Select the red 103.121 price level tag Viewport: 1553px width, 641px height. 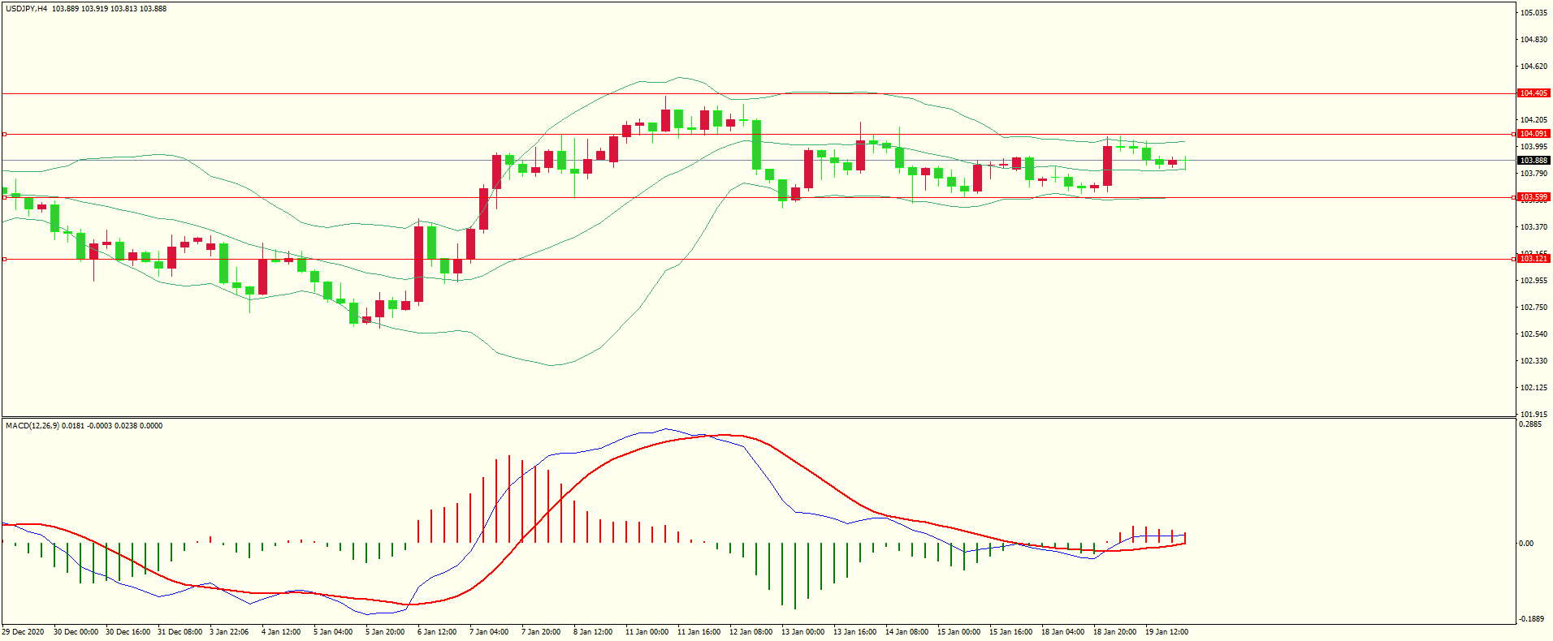tap(1534, 259)
